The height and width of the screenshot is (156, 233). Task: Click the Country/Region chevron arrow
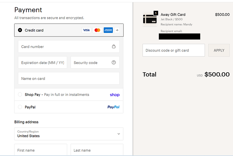click(x=119, y=134)
